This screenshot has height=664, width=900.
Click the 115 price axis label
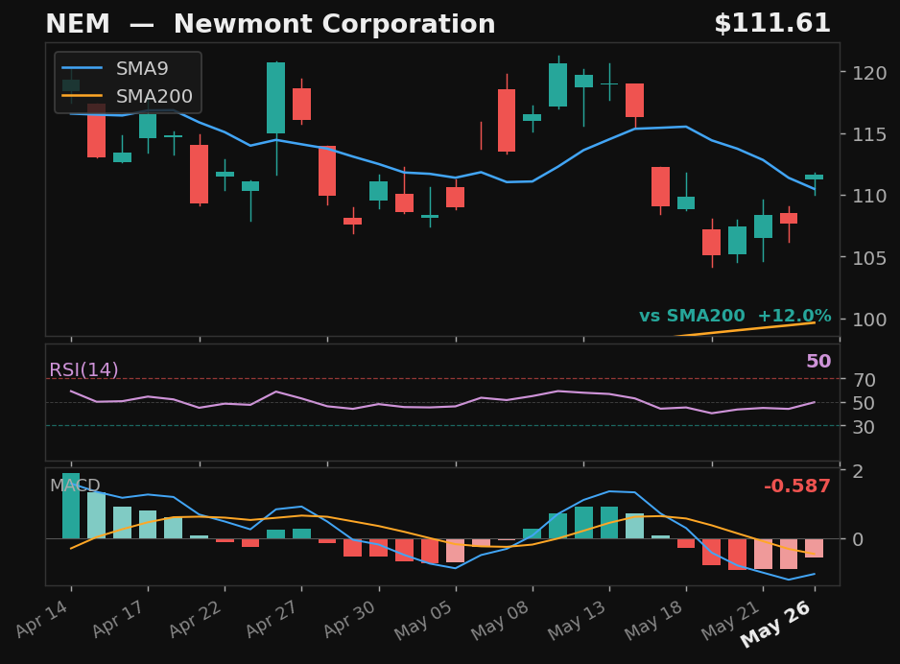(x=869, y=134)
